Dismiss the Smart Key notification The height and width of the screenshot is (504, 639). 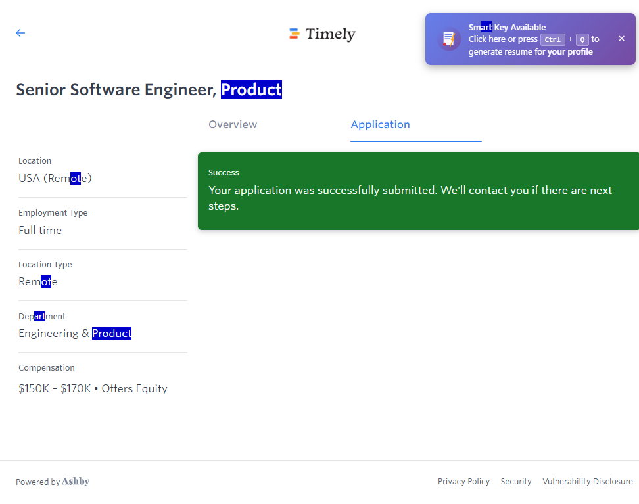621,39
